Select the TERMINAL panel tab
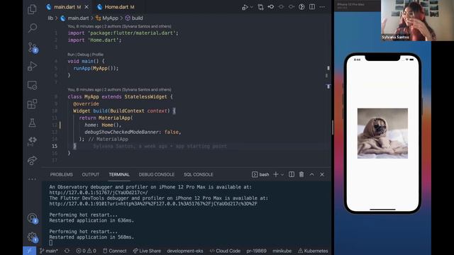The width and height of the screenshot is (454, 255). click(x=119, y=175)
